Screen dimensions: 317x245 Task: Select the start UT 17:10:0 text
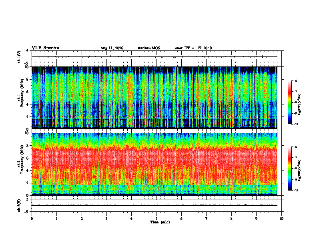[193, 48]
